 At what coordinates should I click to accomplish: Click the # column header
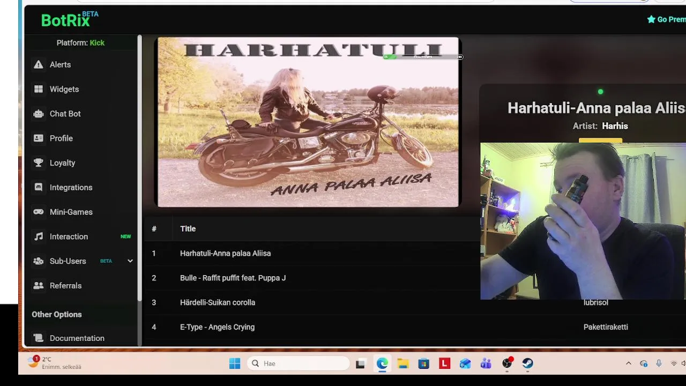(154, 229)
